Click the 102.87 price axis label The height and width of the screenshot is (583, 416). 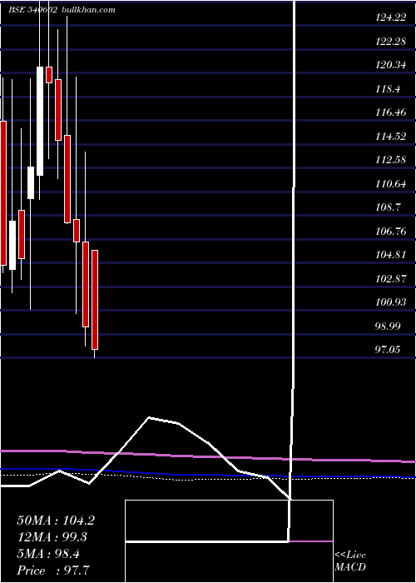(390, 279)
